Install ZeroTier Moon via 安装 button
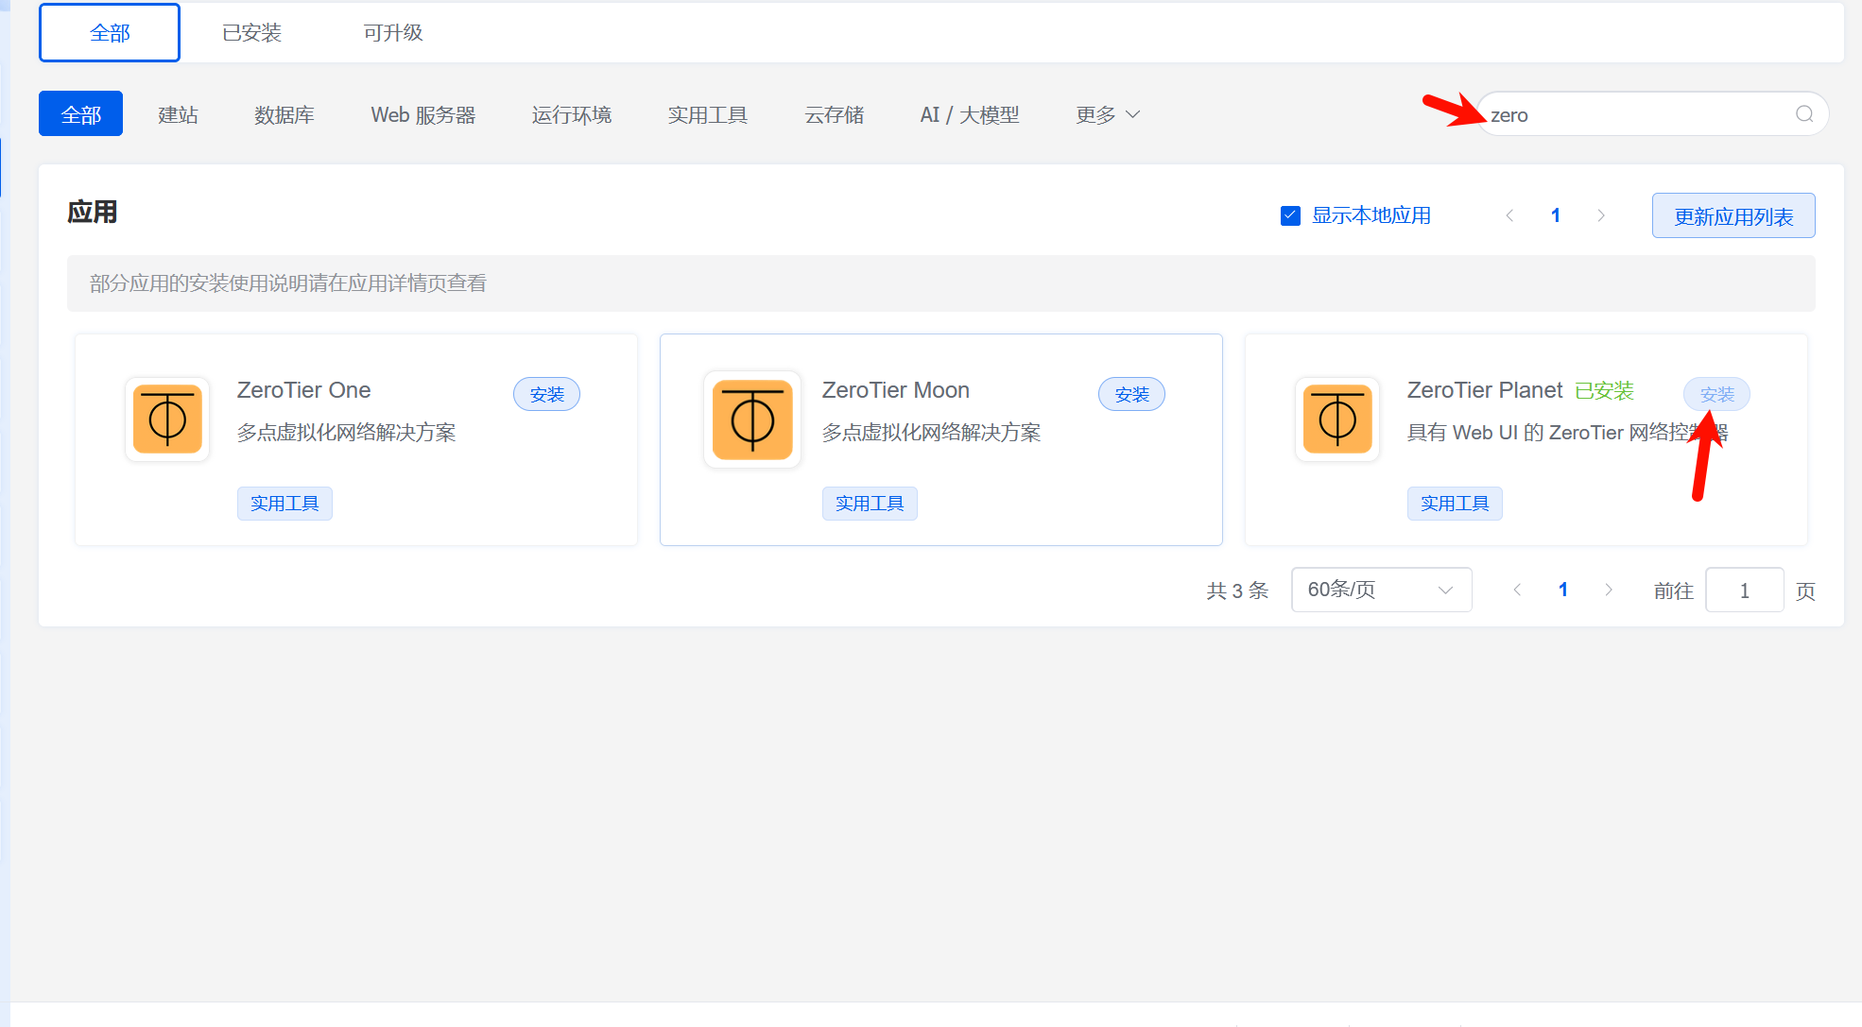This screenshot has height=1027, width=1862. click(1131, 394)
